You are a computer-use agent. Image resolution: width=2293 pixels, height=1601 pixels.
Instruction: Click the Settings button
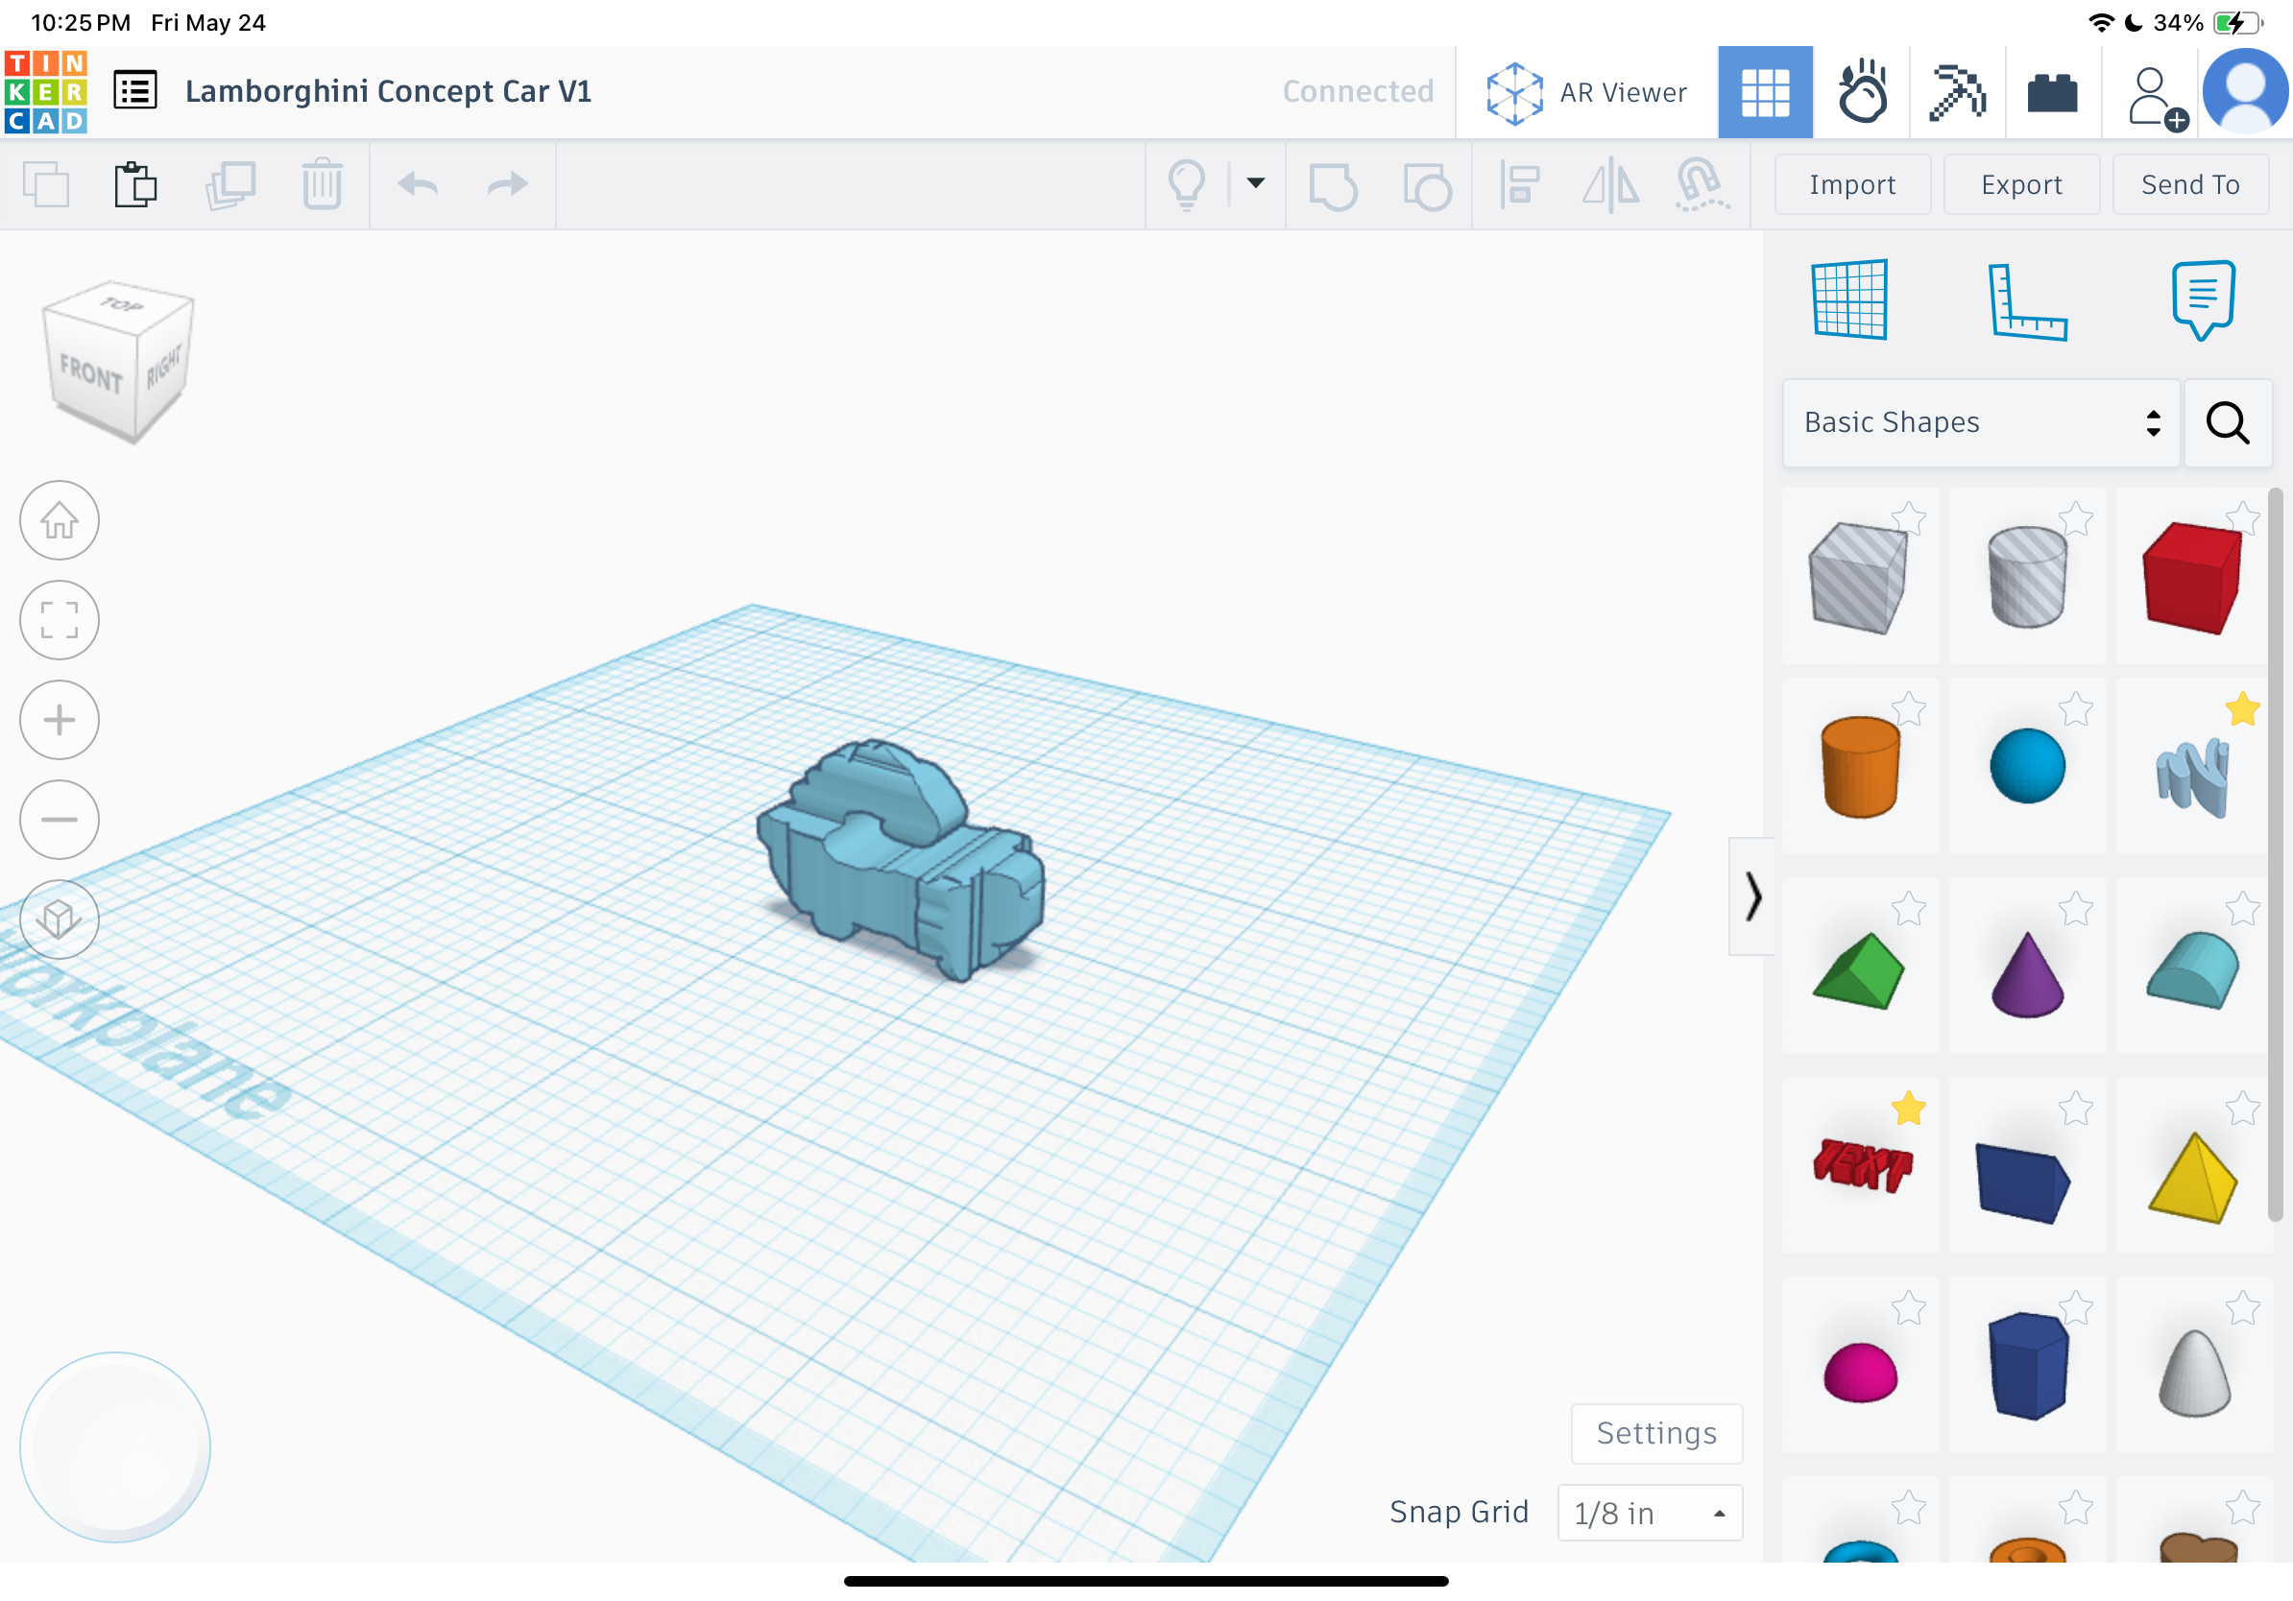[x=1656, y=1433]
